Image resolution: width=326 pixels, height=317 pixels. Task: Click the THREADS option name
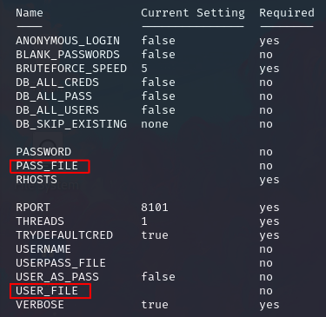40,221
